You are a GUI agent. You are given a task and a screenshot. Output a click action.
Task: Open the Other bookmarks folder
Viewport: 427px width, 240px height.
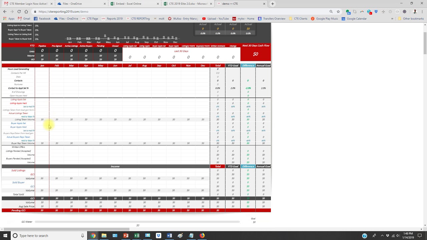(x=411, y=19)
